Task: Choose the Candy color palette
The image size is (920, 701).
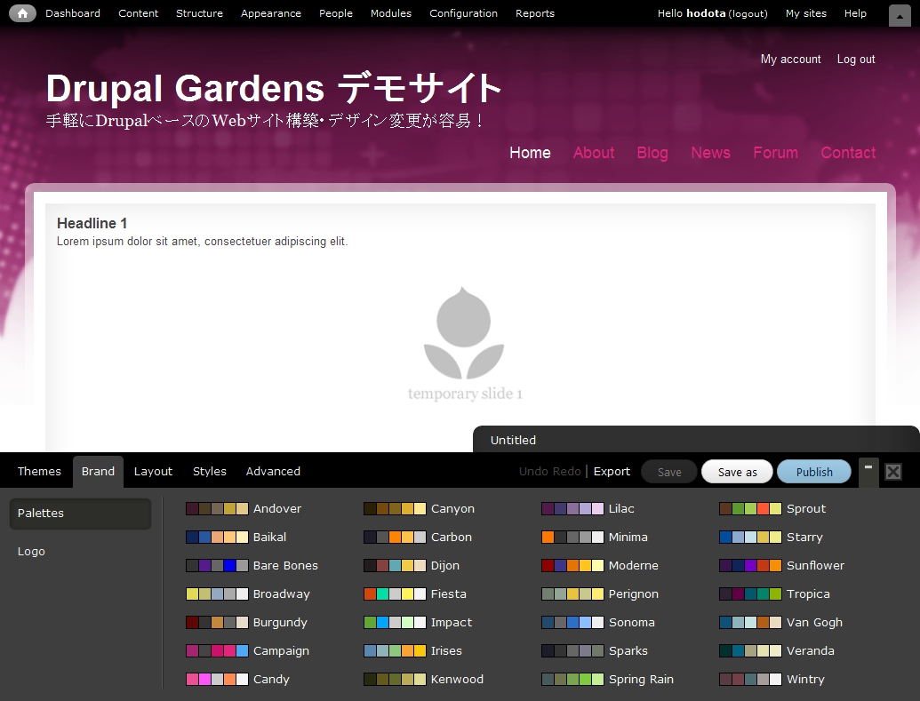Action: tap(237, 680)
